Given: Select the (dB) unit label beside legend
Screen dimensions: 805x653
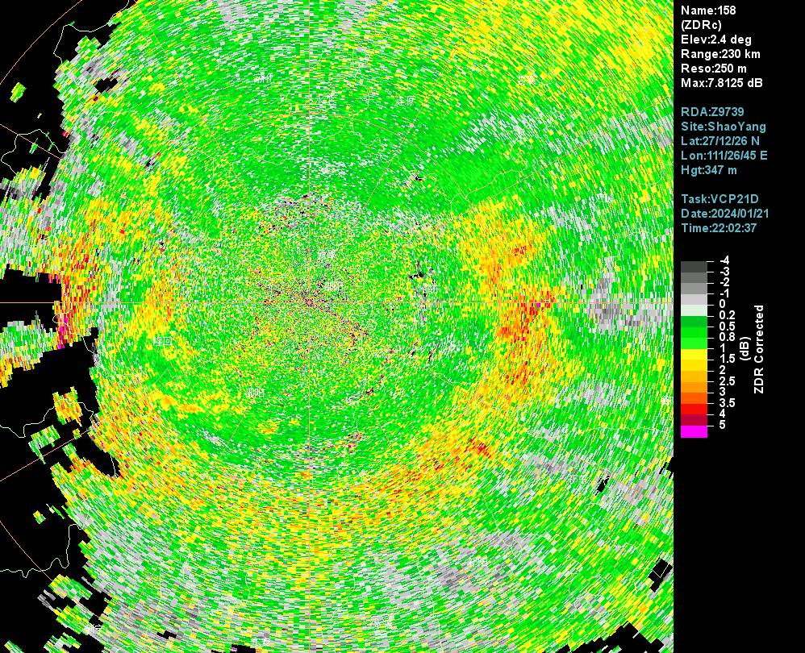Looking at the screenshot, I should [745, 349].
